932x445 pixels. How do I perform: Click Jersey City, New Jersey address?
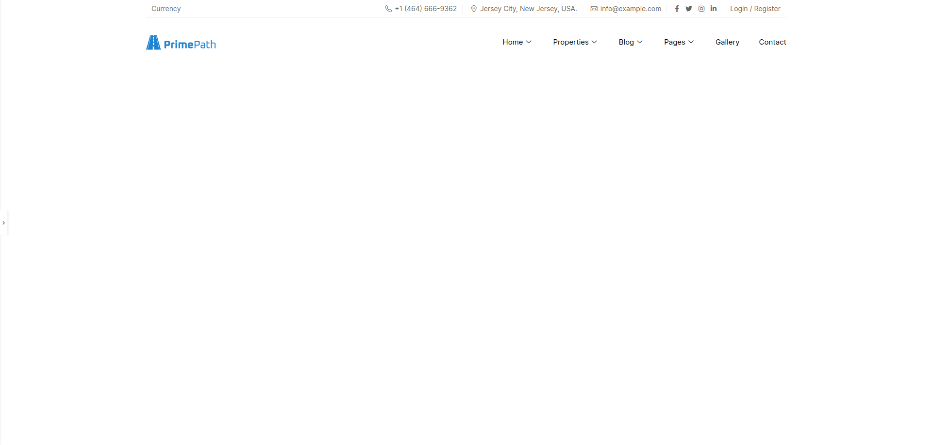point(529,9)
